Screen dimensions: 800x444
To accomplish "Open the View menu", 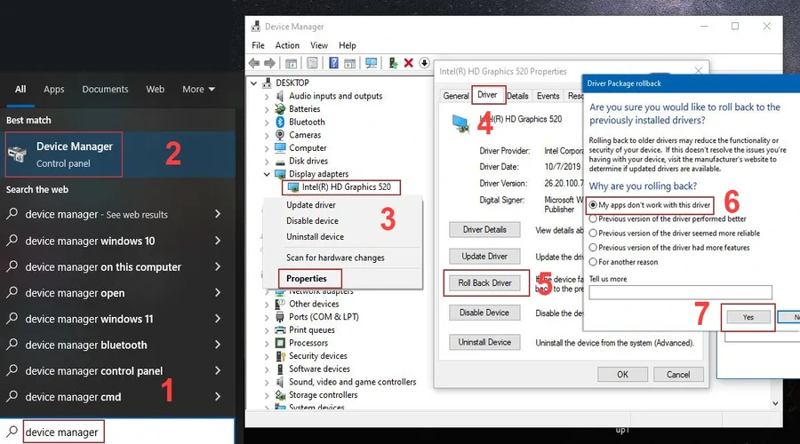I will (319, 45).
